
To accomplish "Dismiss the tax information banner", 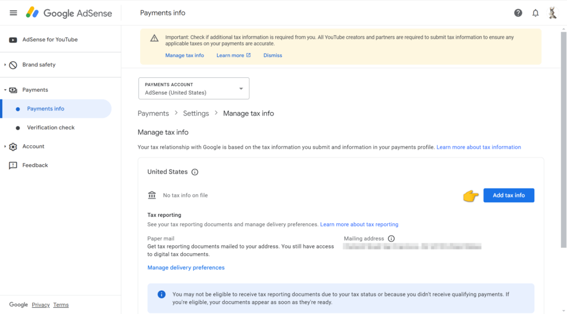I will tap(272, 55).
